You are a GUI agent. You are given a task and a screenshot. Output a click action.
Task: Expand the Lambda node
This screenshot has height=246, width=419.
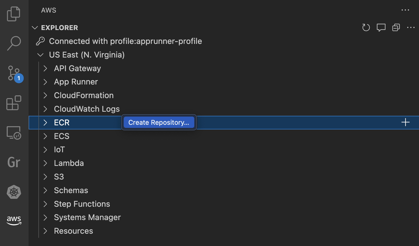pyautogui.click(x=45, y=163)
